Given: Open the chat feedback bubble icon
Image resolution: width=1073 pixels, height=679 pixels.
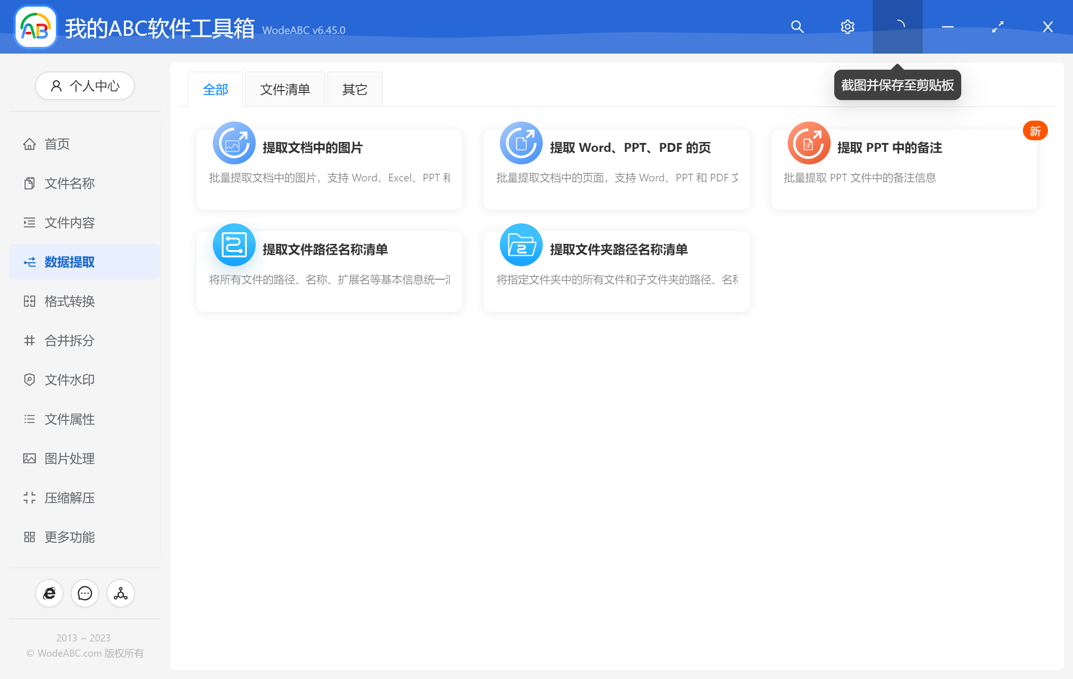Looking at the screenshot, I should (x=84, y=593).
